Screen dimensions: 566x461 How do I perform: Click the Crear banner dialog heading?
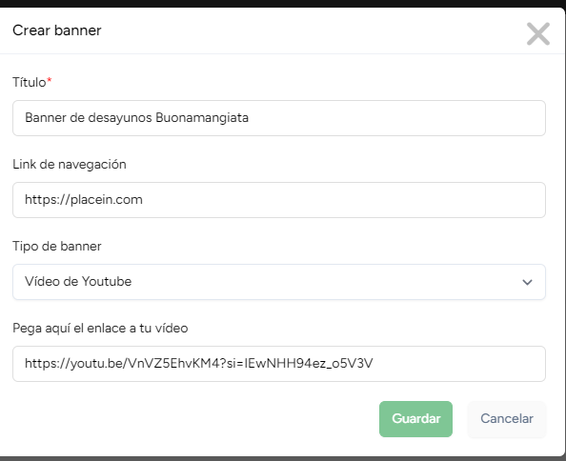click(57, 30)
